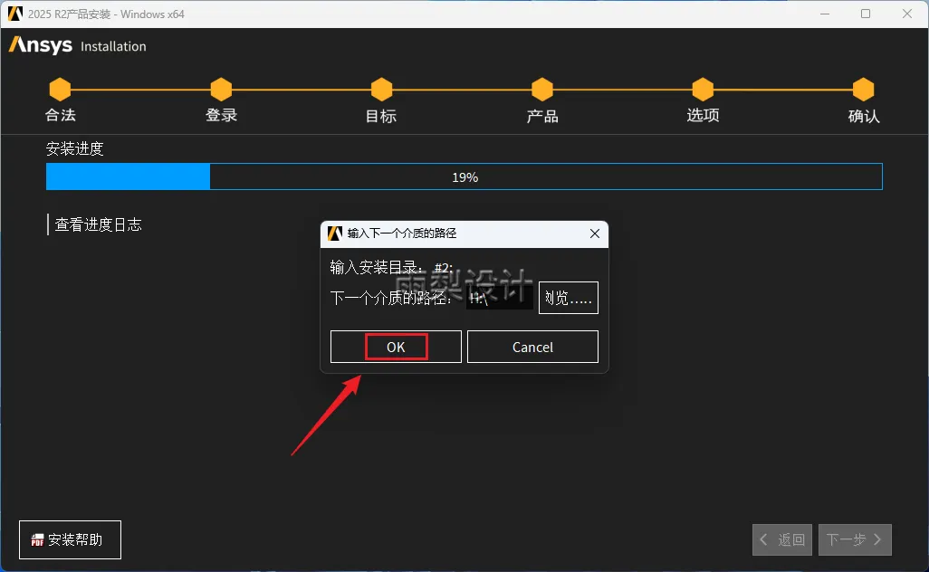Select the 目标 step hexagon
Image resolution: width=929 pixels, height=572 pixels.
[x=381, y=90]
